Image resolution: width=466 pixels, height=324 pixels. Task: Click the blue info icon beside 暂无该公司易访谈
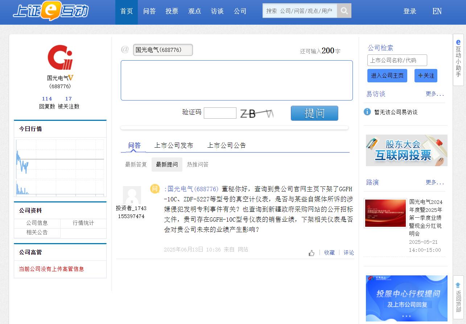click(x=367, y=112)
